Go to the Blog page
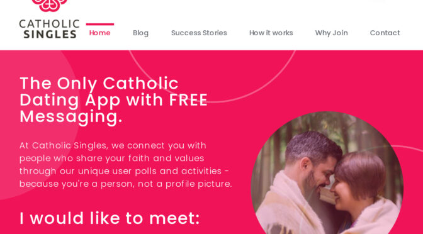Image resolution: width=423 pixels, height=234 pixels. pyautogui.click(x=140, y=33)
